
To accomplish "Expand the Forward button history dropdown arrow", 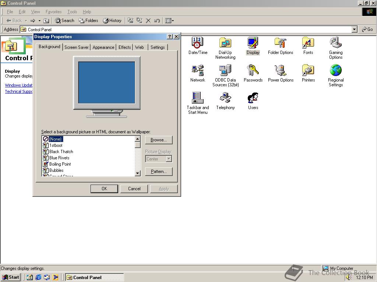I will (x=39, y=21).
